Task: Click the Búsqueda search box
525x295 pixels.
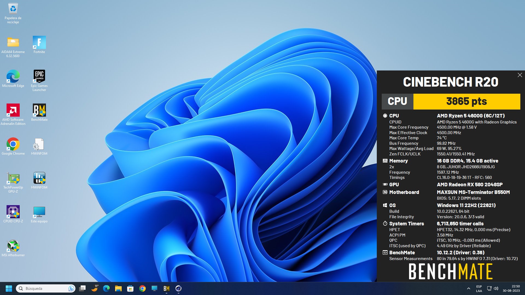Action: [46, 288]
